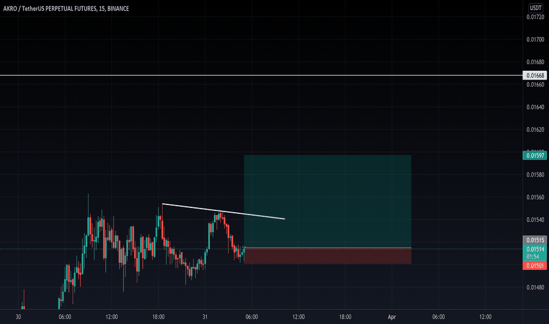Click the 0.01597 take-profit price label
Image resolution: width=549 pixels, height=324 pixels.
[x=535, y=155]
